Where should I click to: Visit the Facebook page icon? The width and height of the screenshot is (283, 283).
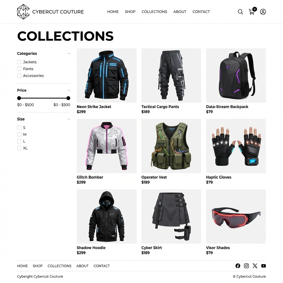point(238,266)
